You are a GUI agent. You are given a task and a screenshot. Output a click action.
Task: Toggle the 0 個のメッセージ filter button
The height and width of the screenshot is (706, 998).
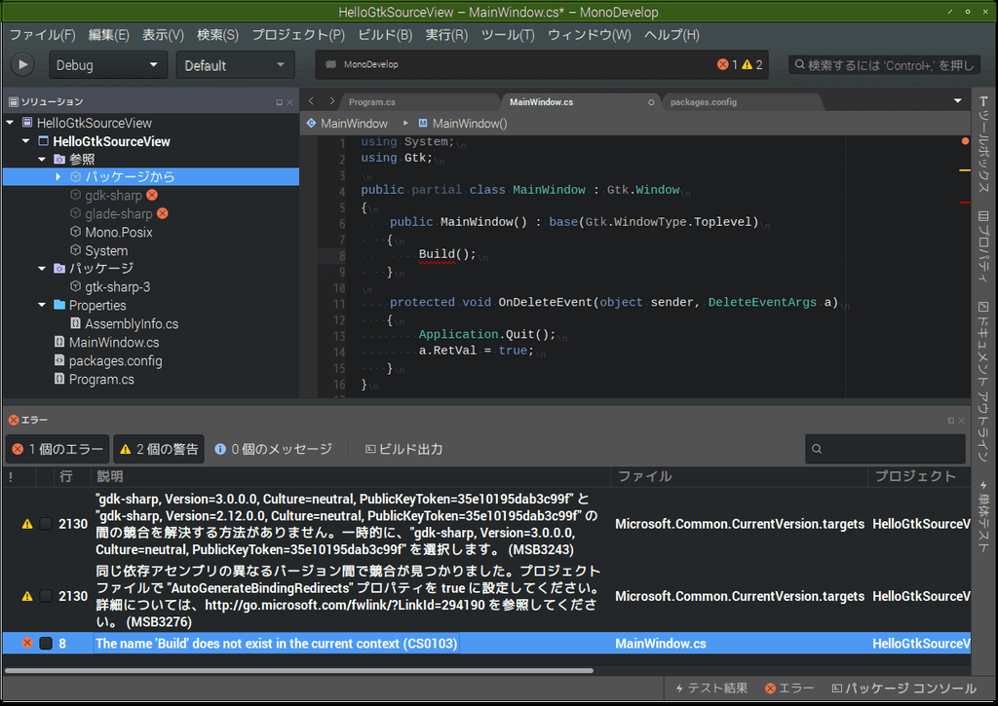click(x=273, y=449)
